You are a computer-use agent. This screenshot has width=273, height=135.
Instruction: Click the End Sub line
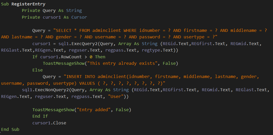(10, 129)
